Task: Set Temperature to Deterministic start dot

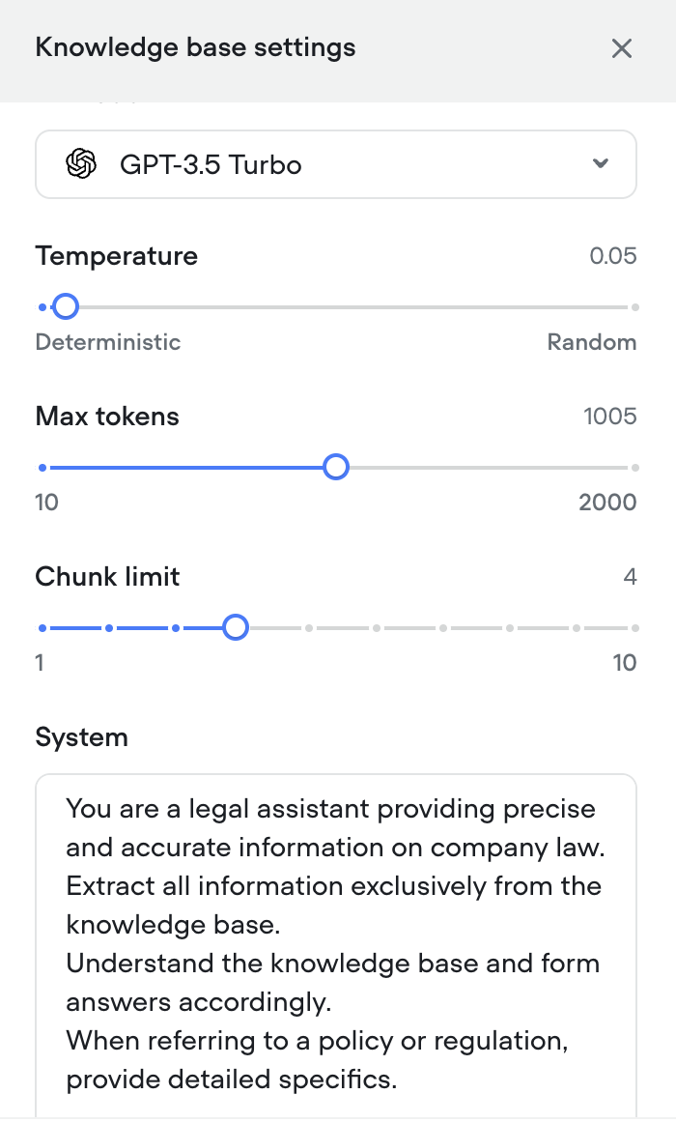Action: coord(42,307)
